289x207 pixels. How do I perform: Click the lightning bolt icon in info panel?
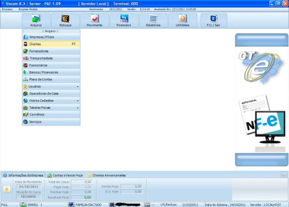tap(7, 189)
